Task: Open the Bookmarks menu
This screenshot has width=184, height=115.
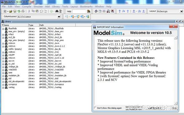Action: click(86, 6)
